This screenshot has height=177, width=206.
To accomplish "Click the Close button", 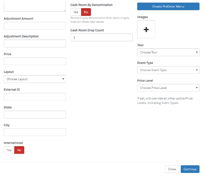I will (x=172, y=169).
